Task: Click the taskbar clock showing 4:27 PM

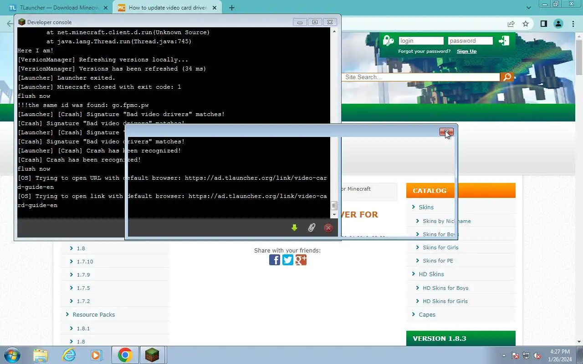Action: coord(560,355)
